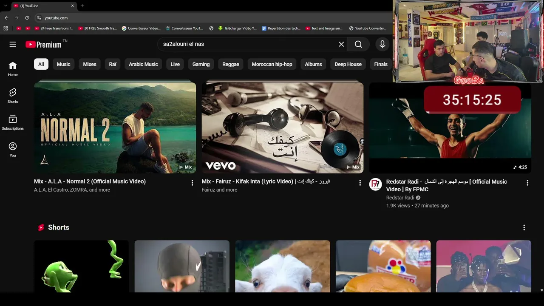Open the Text and Image ani... bookmark
Screen dimensions: 544x306
pos(324,28)
